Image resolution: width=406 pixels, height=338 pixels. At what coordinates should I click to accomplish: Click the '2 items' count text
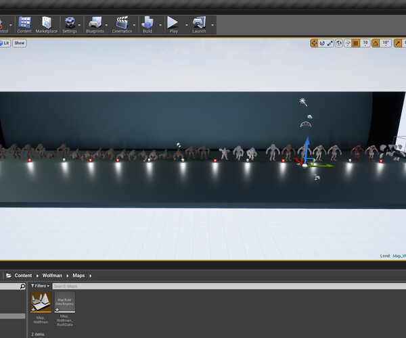point(38,335)
